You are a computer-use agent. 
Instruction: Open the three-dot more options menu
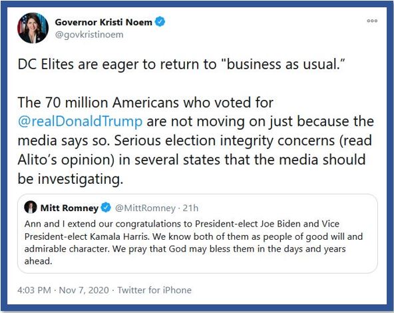(x=372, y=21)
